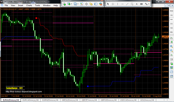This screenshot has width=174, height=102.
Task: Open the Tools menu
Action: [x=37, y=5]
